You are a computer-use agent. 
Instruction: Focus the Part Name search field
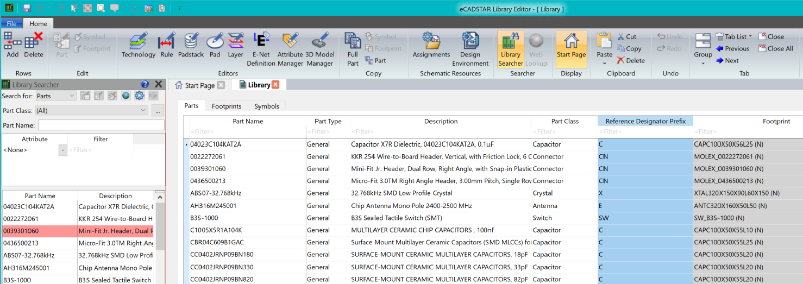(x=101, y=125)
